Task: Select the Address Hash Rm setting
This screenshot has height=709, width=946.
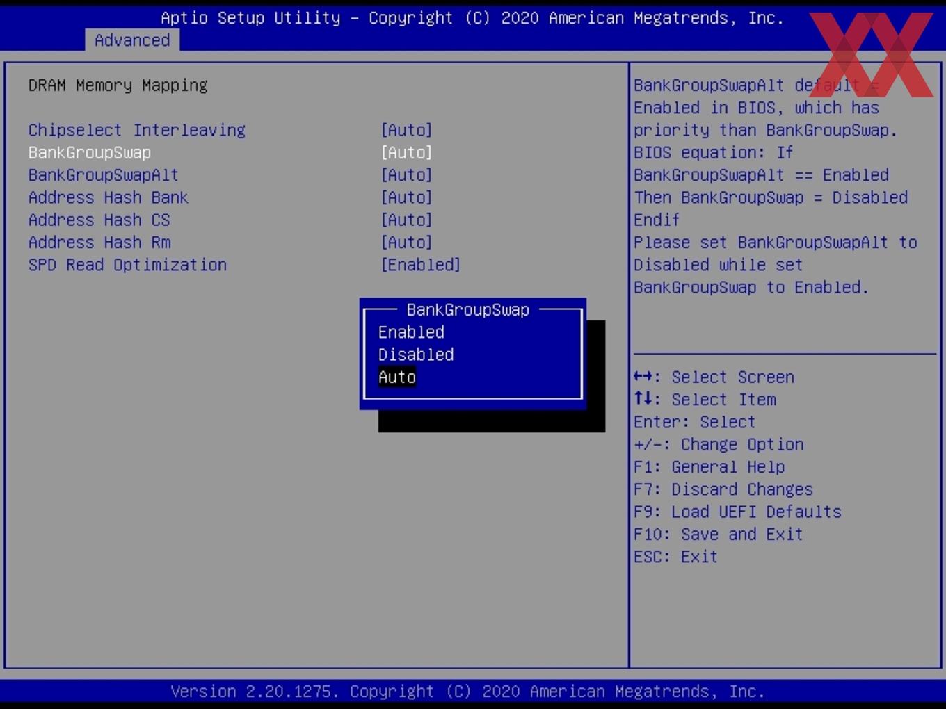Action: (x=99, y=243)
